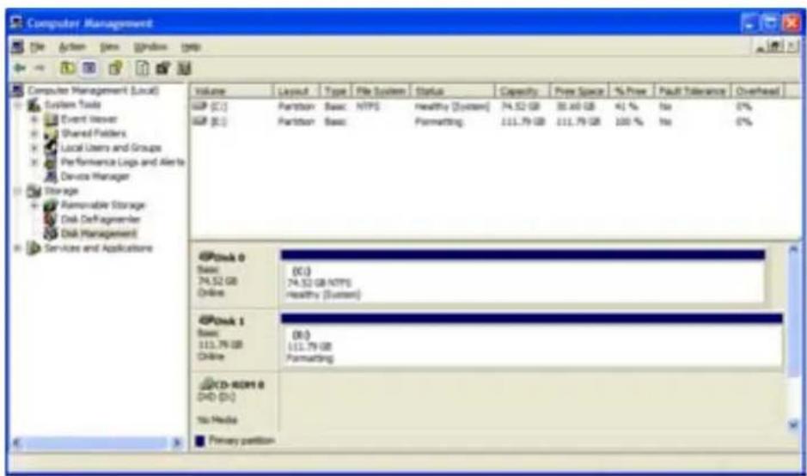Screen dimensions: 807x476
Task: Click the System Tools icon in tree
Action: [x=34, y=105]
